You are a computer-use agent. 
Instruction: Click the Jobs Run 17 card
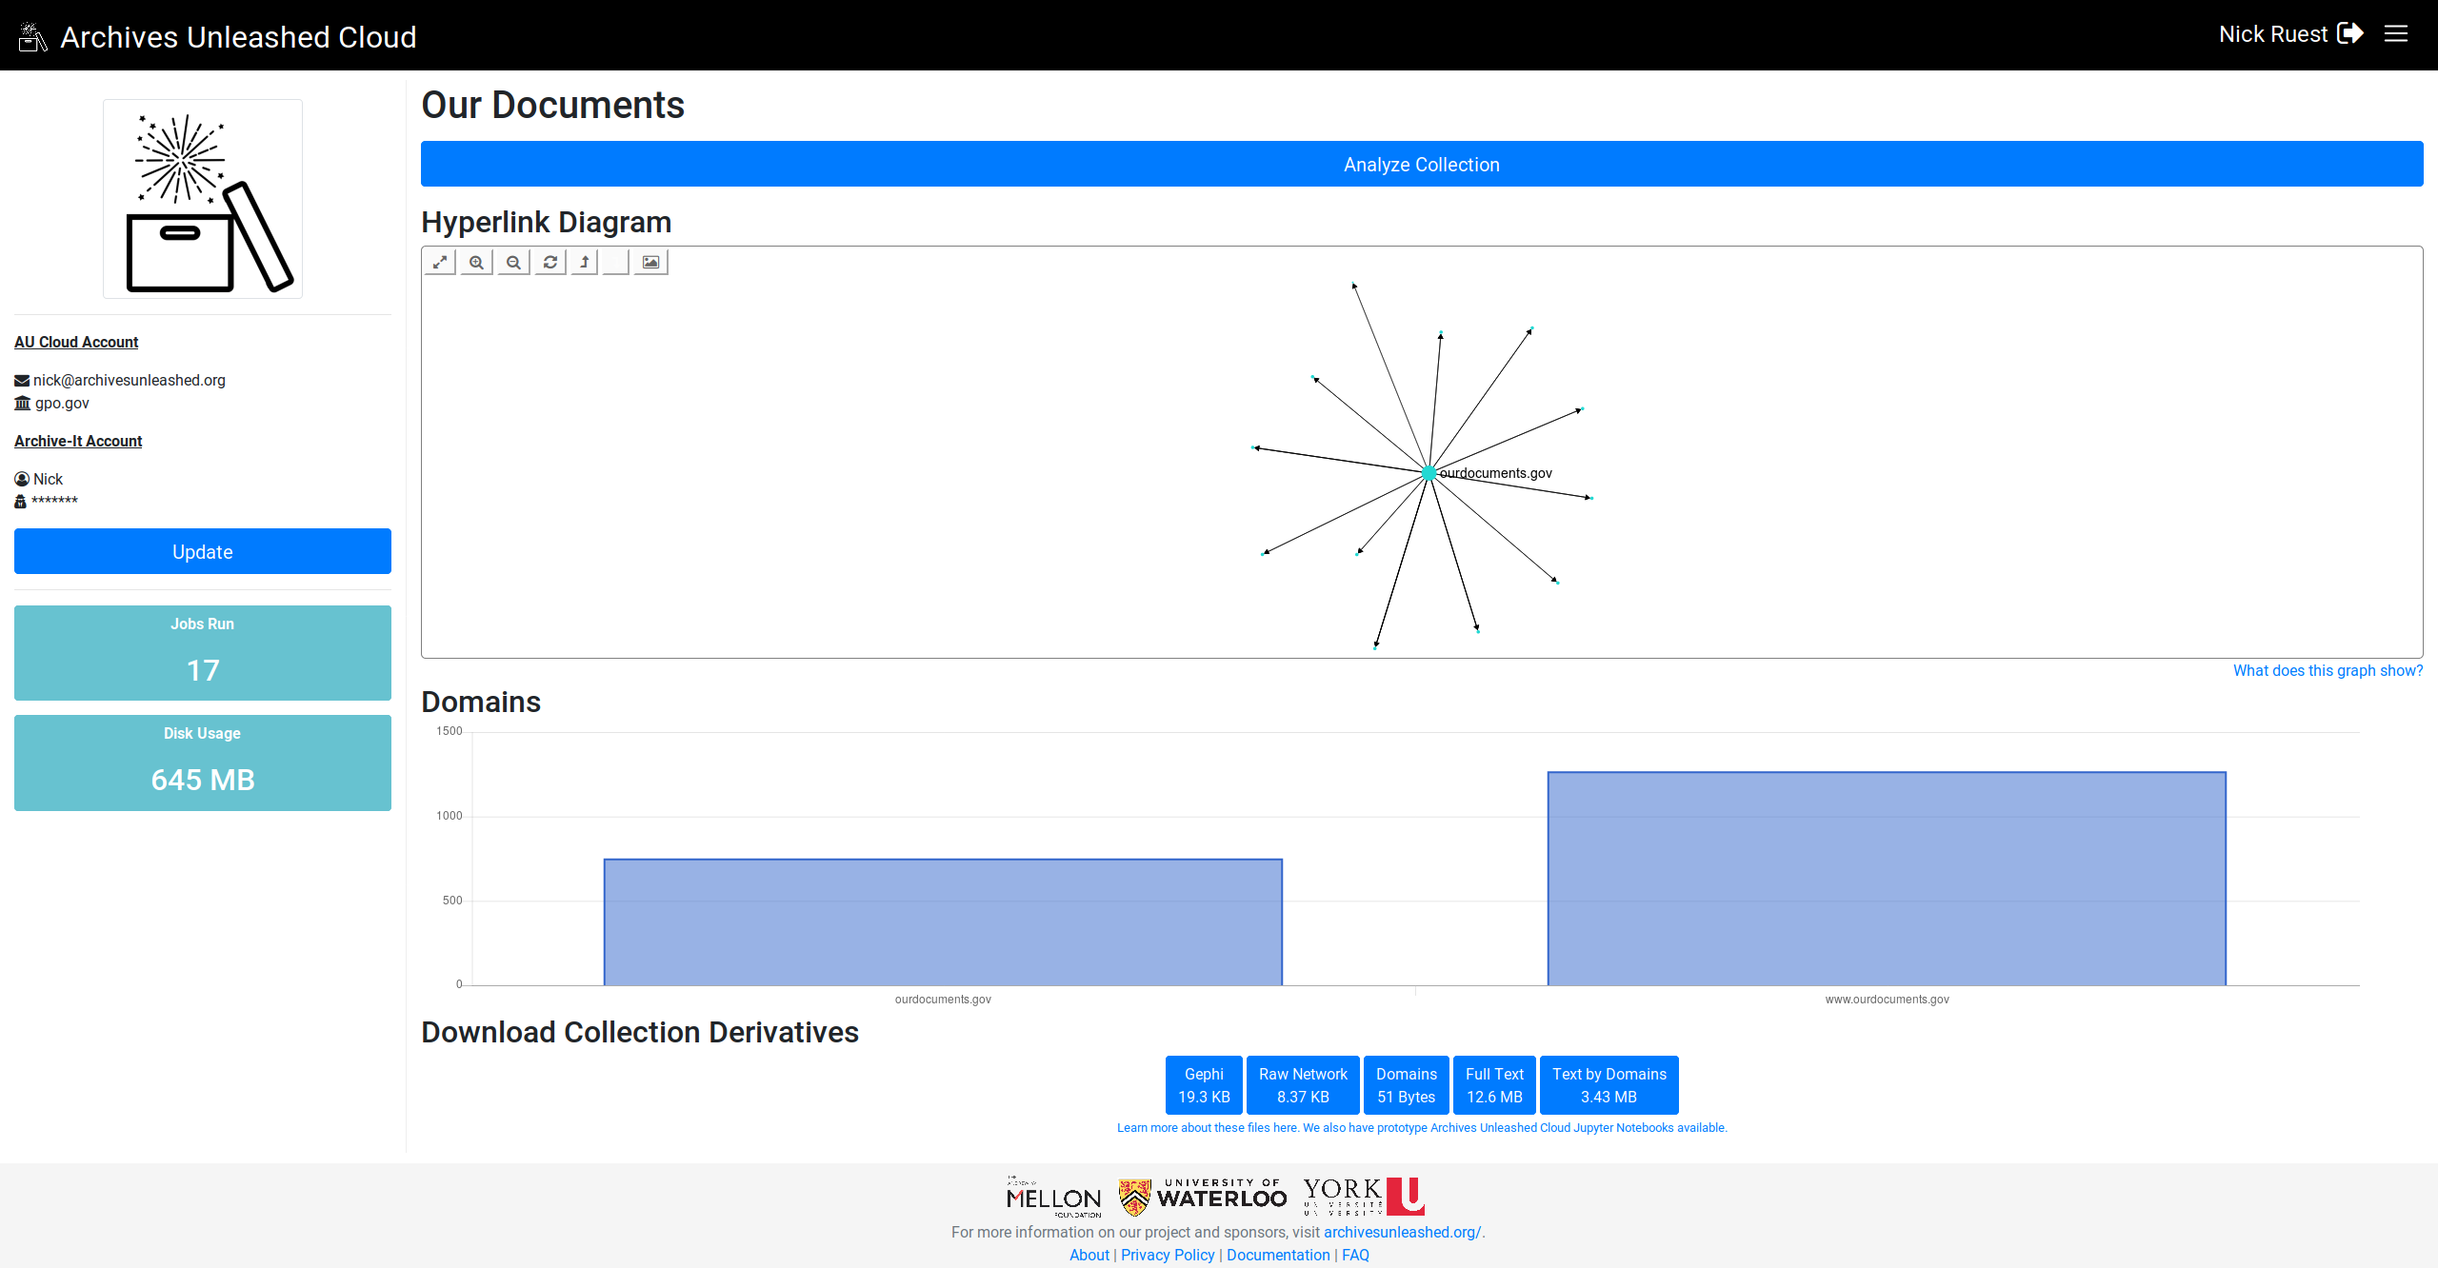click(x=203, y=653)
